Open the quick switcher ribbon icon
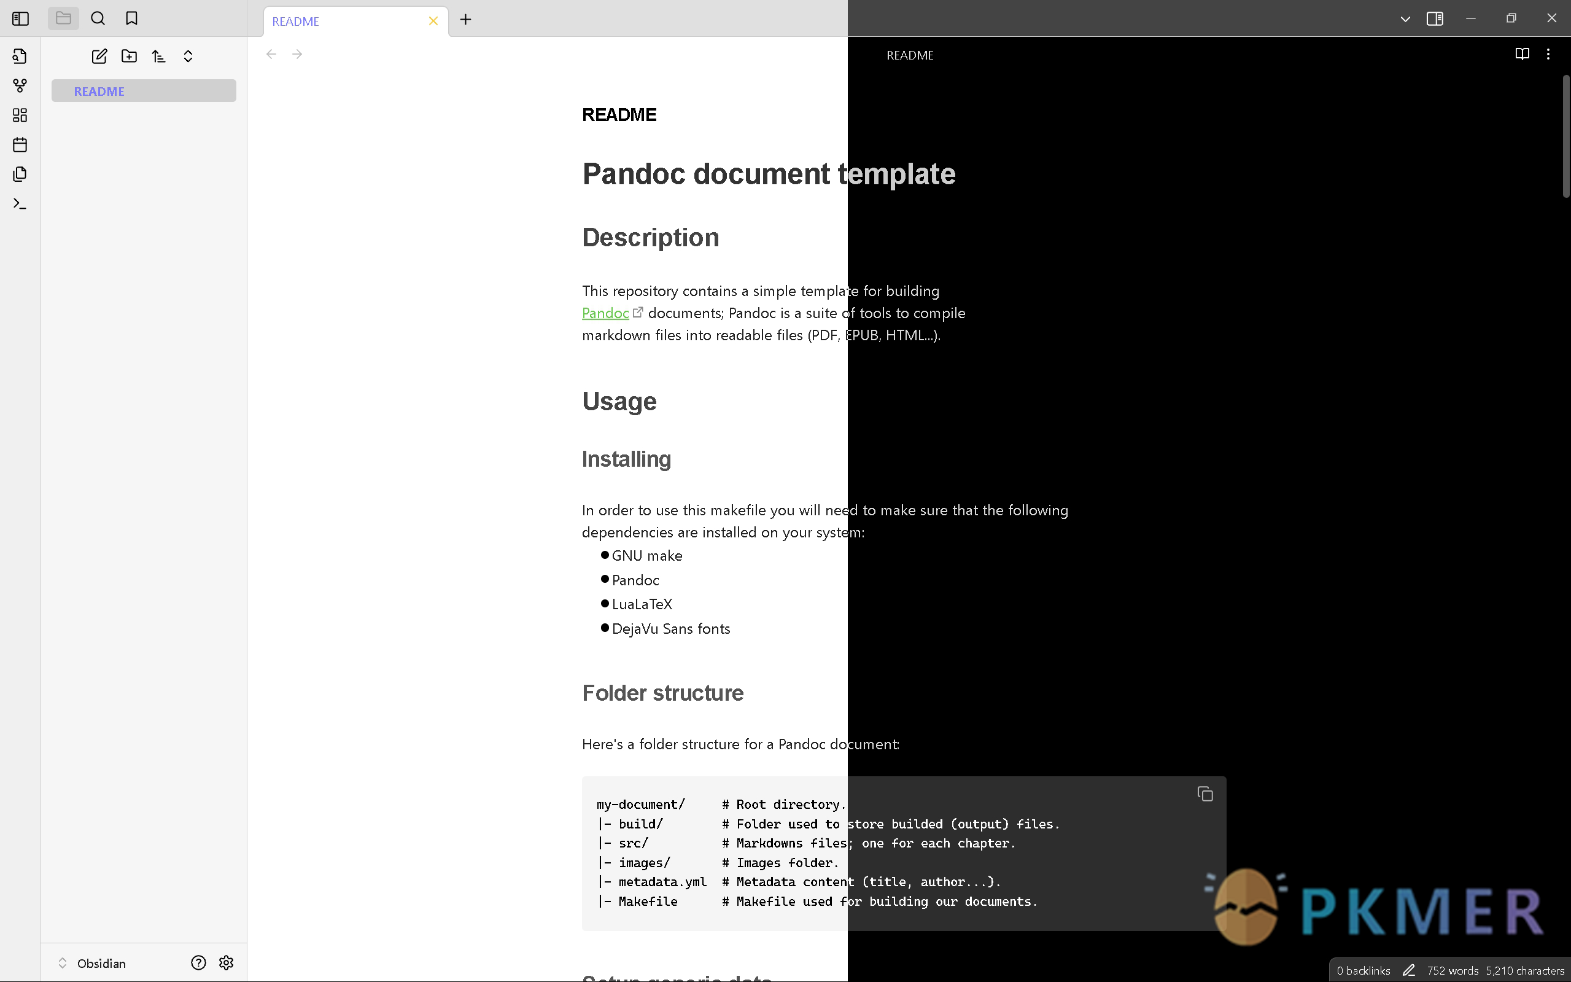Screen dimensions: 1571x982 pyautogui.click(x=20, y=57)
